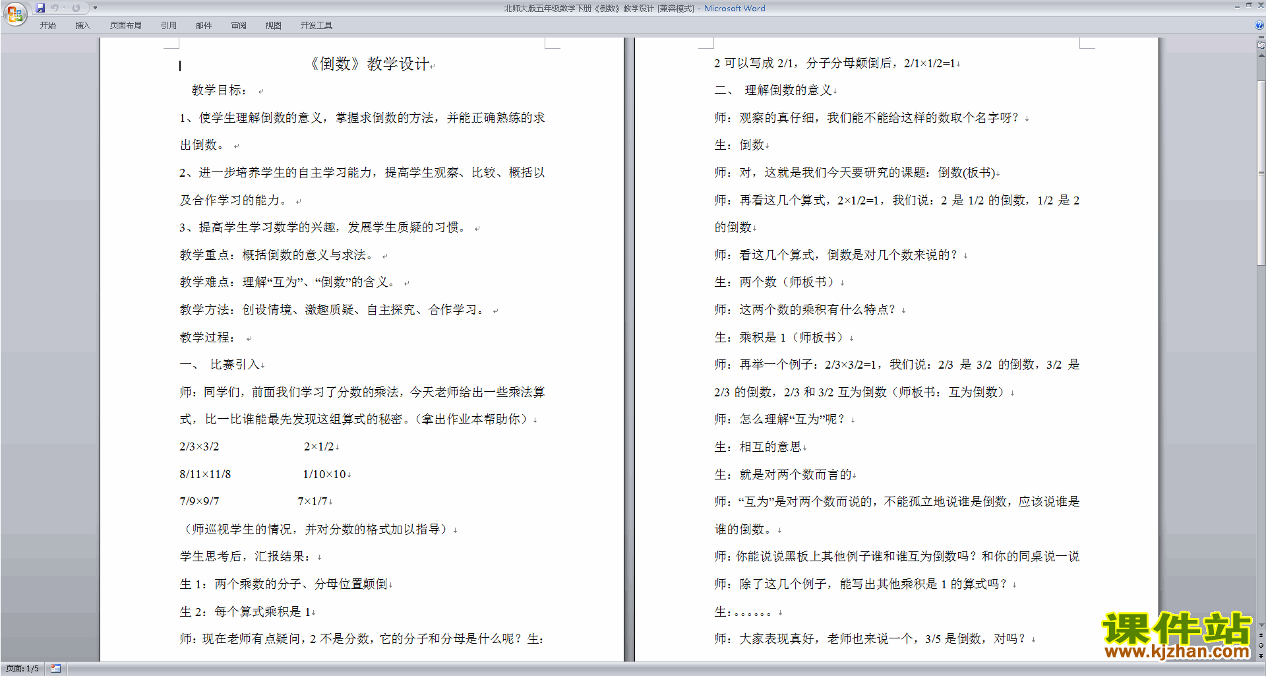The width and height of the screenshot is (1266, 676).
Task: Click the line 生2：每个算式乘积是1
Action: [x=245, y=611]
